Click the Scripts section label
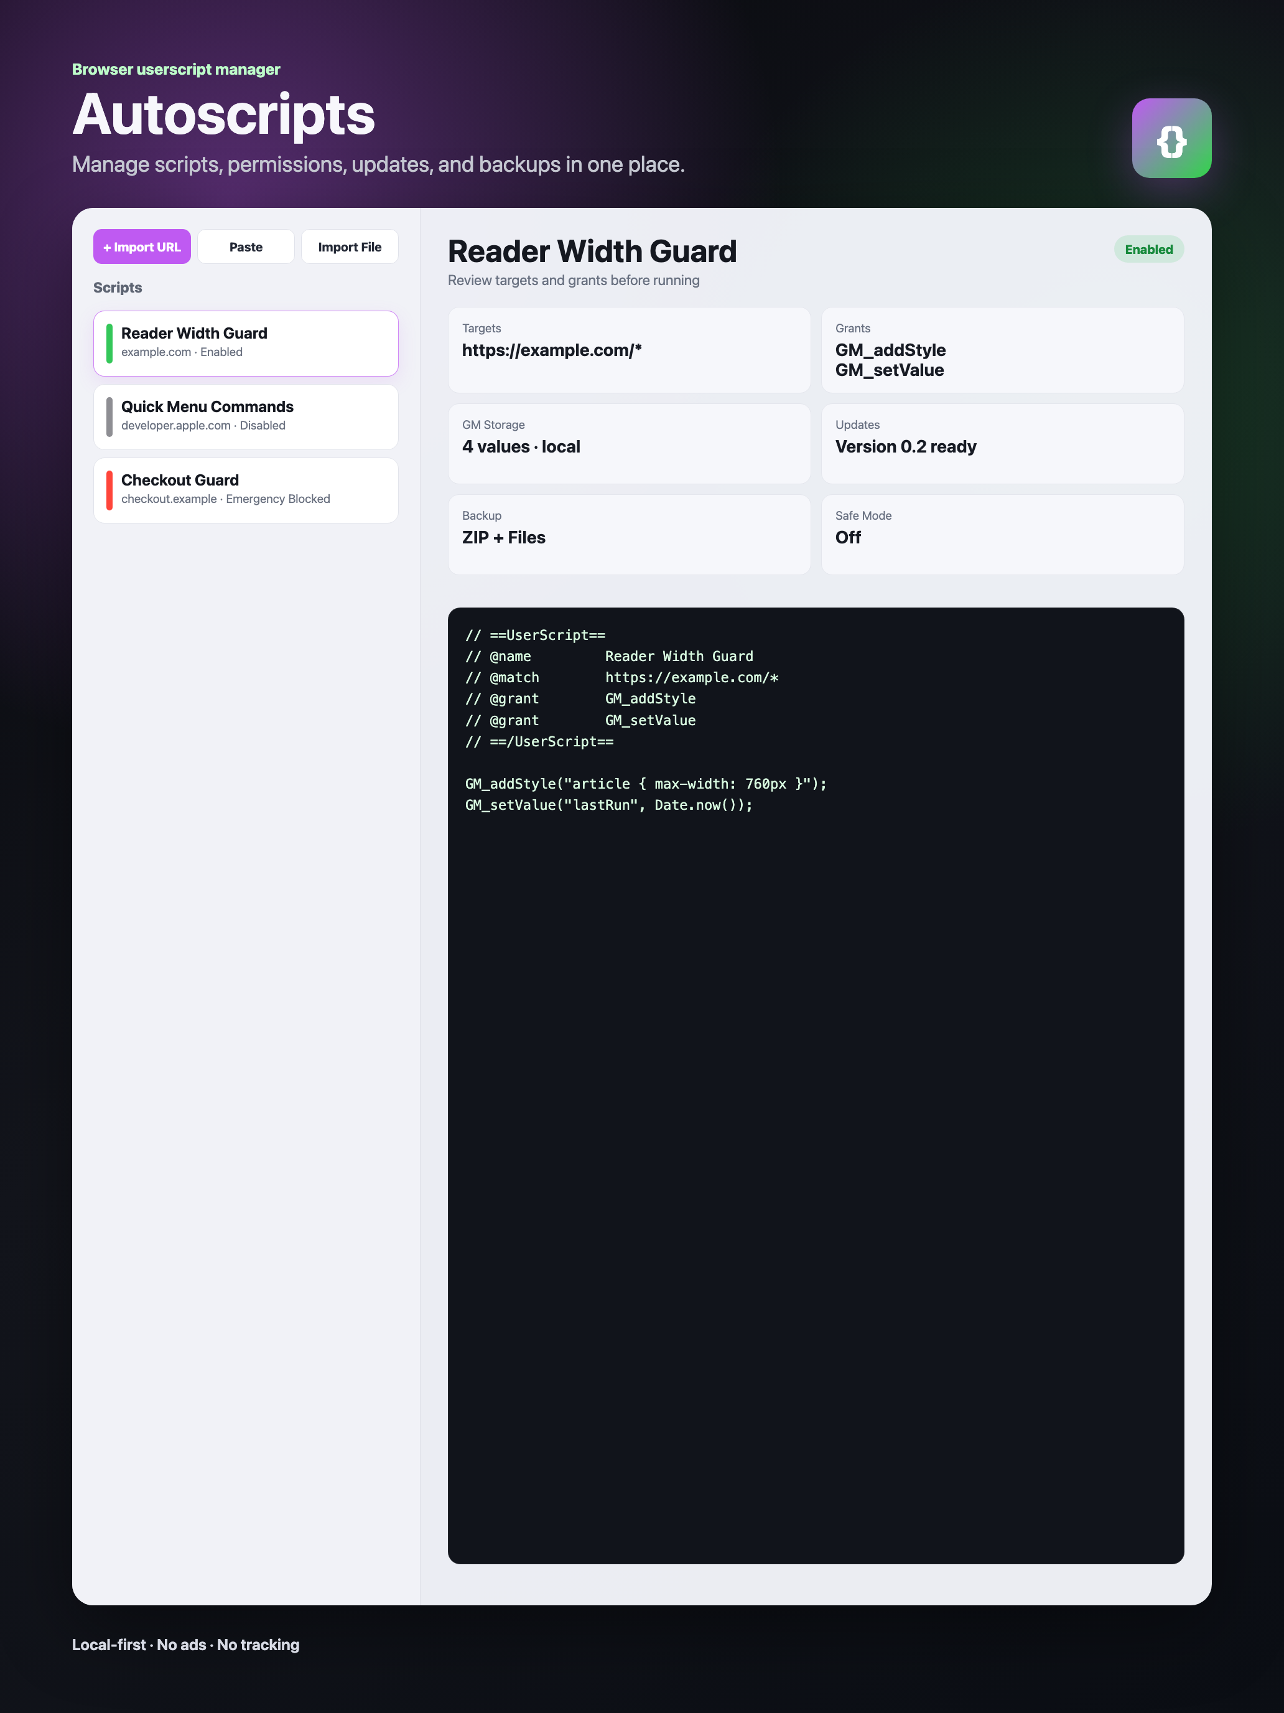Viewport: 1284px width, 1713px height. click(118, 288)
